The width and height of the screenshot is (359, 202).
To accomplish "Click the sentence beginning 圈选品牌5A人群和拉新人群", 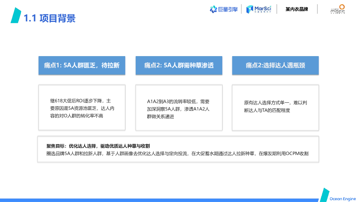I will pos(177,154).
